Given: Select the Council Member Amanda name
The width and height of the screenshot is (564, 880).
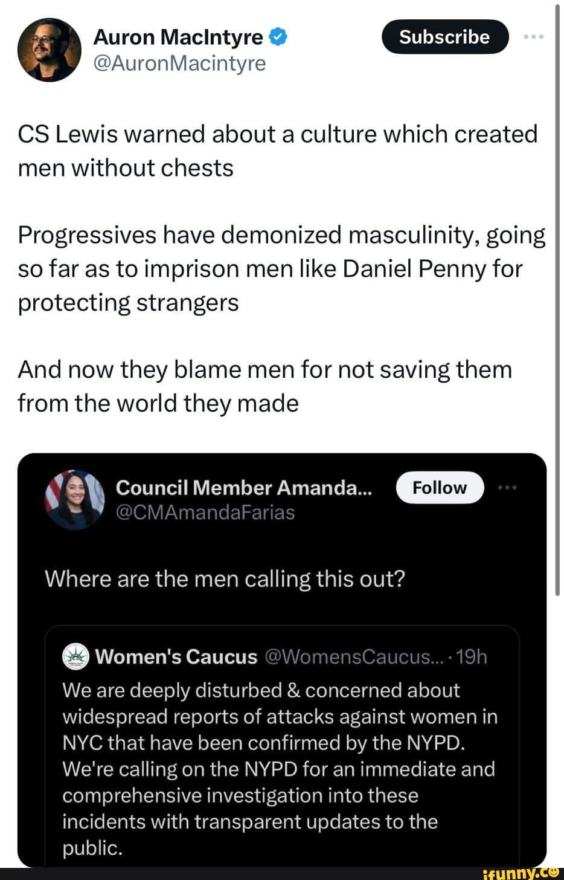Looking at the screenshot, I should [244, 488].
